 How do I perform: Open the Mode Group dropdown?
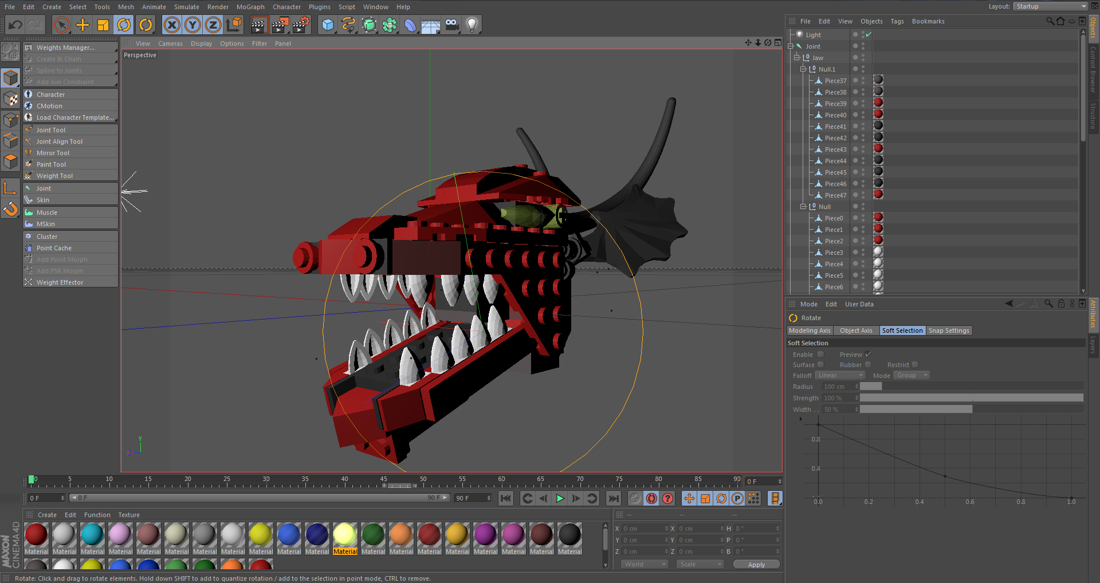(x=911, y=375)
